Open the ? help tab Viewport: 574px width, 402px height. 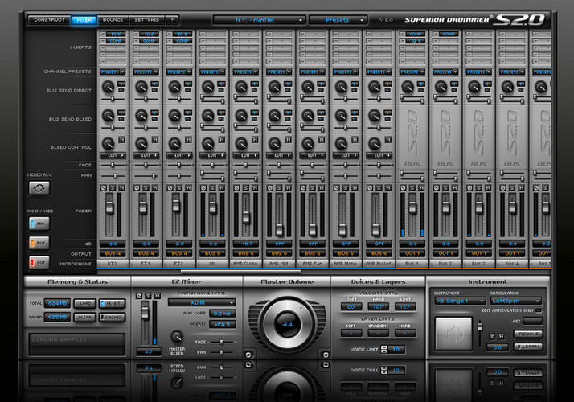[x=172, y=20]
